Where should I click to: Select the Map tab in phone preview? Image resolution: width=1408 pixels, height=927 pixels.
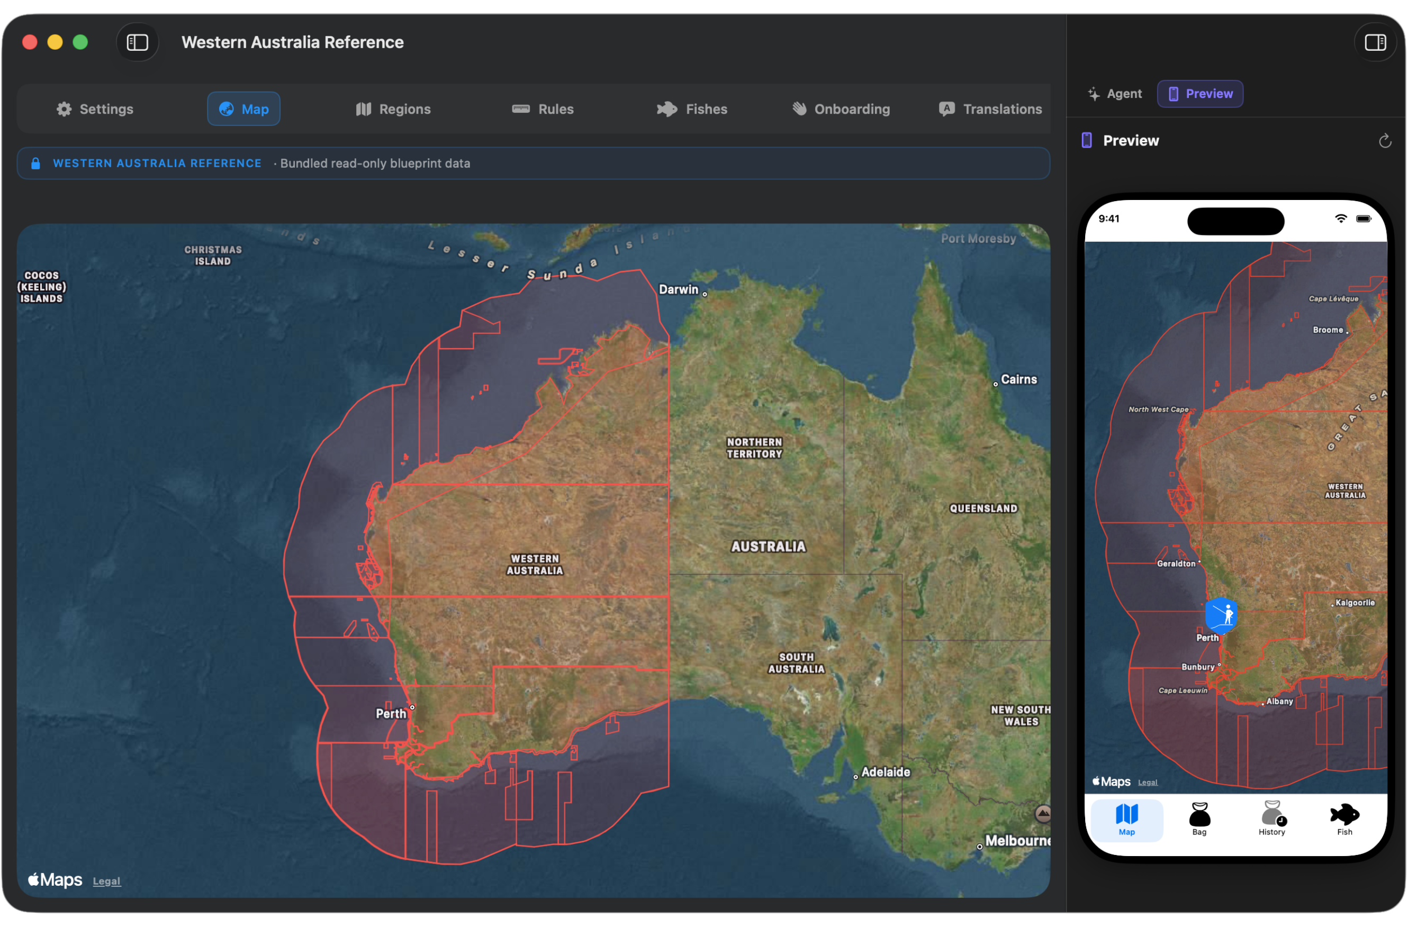(1126, 820)
